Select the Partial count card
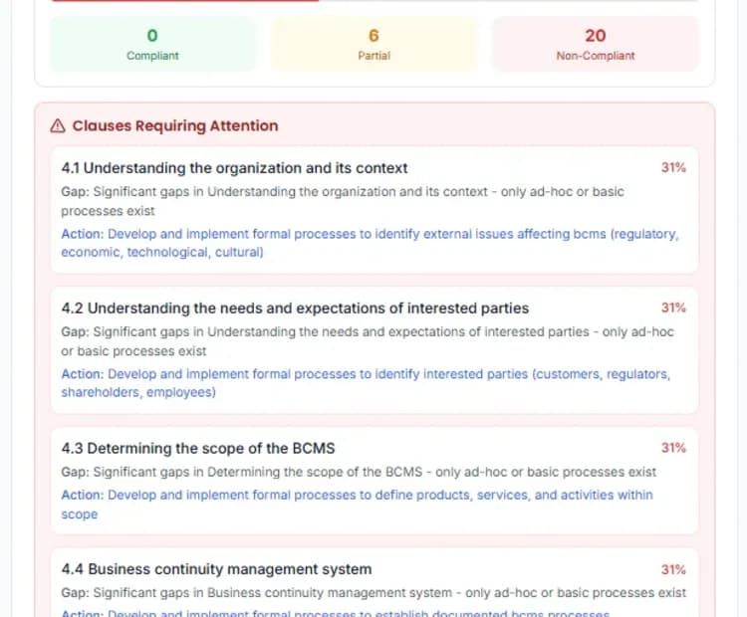This screenshot has height=617, width=747. 373,45
